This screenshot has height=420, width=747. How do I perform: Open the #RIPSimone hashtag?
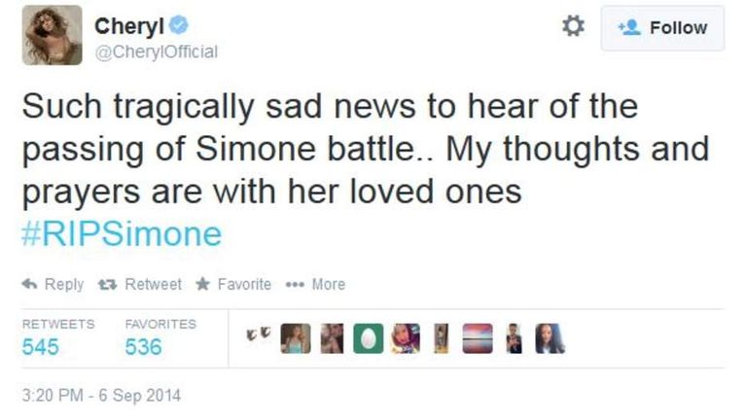[x=122, y=234]
